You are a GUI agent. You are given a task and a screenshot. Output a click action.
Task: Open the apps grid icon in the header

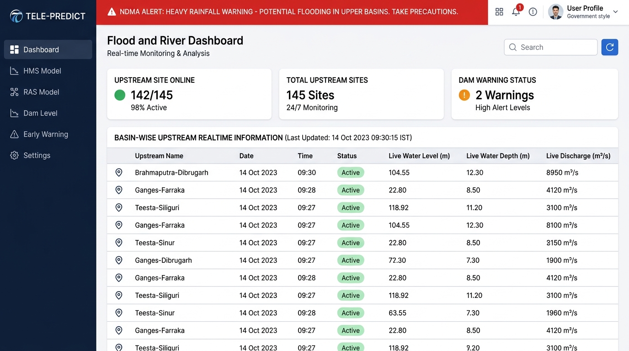pyautogui.click(x=499, y=12)
